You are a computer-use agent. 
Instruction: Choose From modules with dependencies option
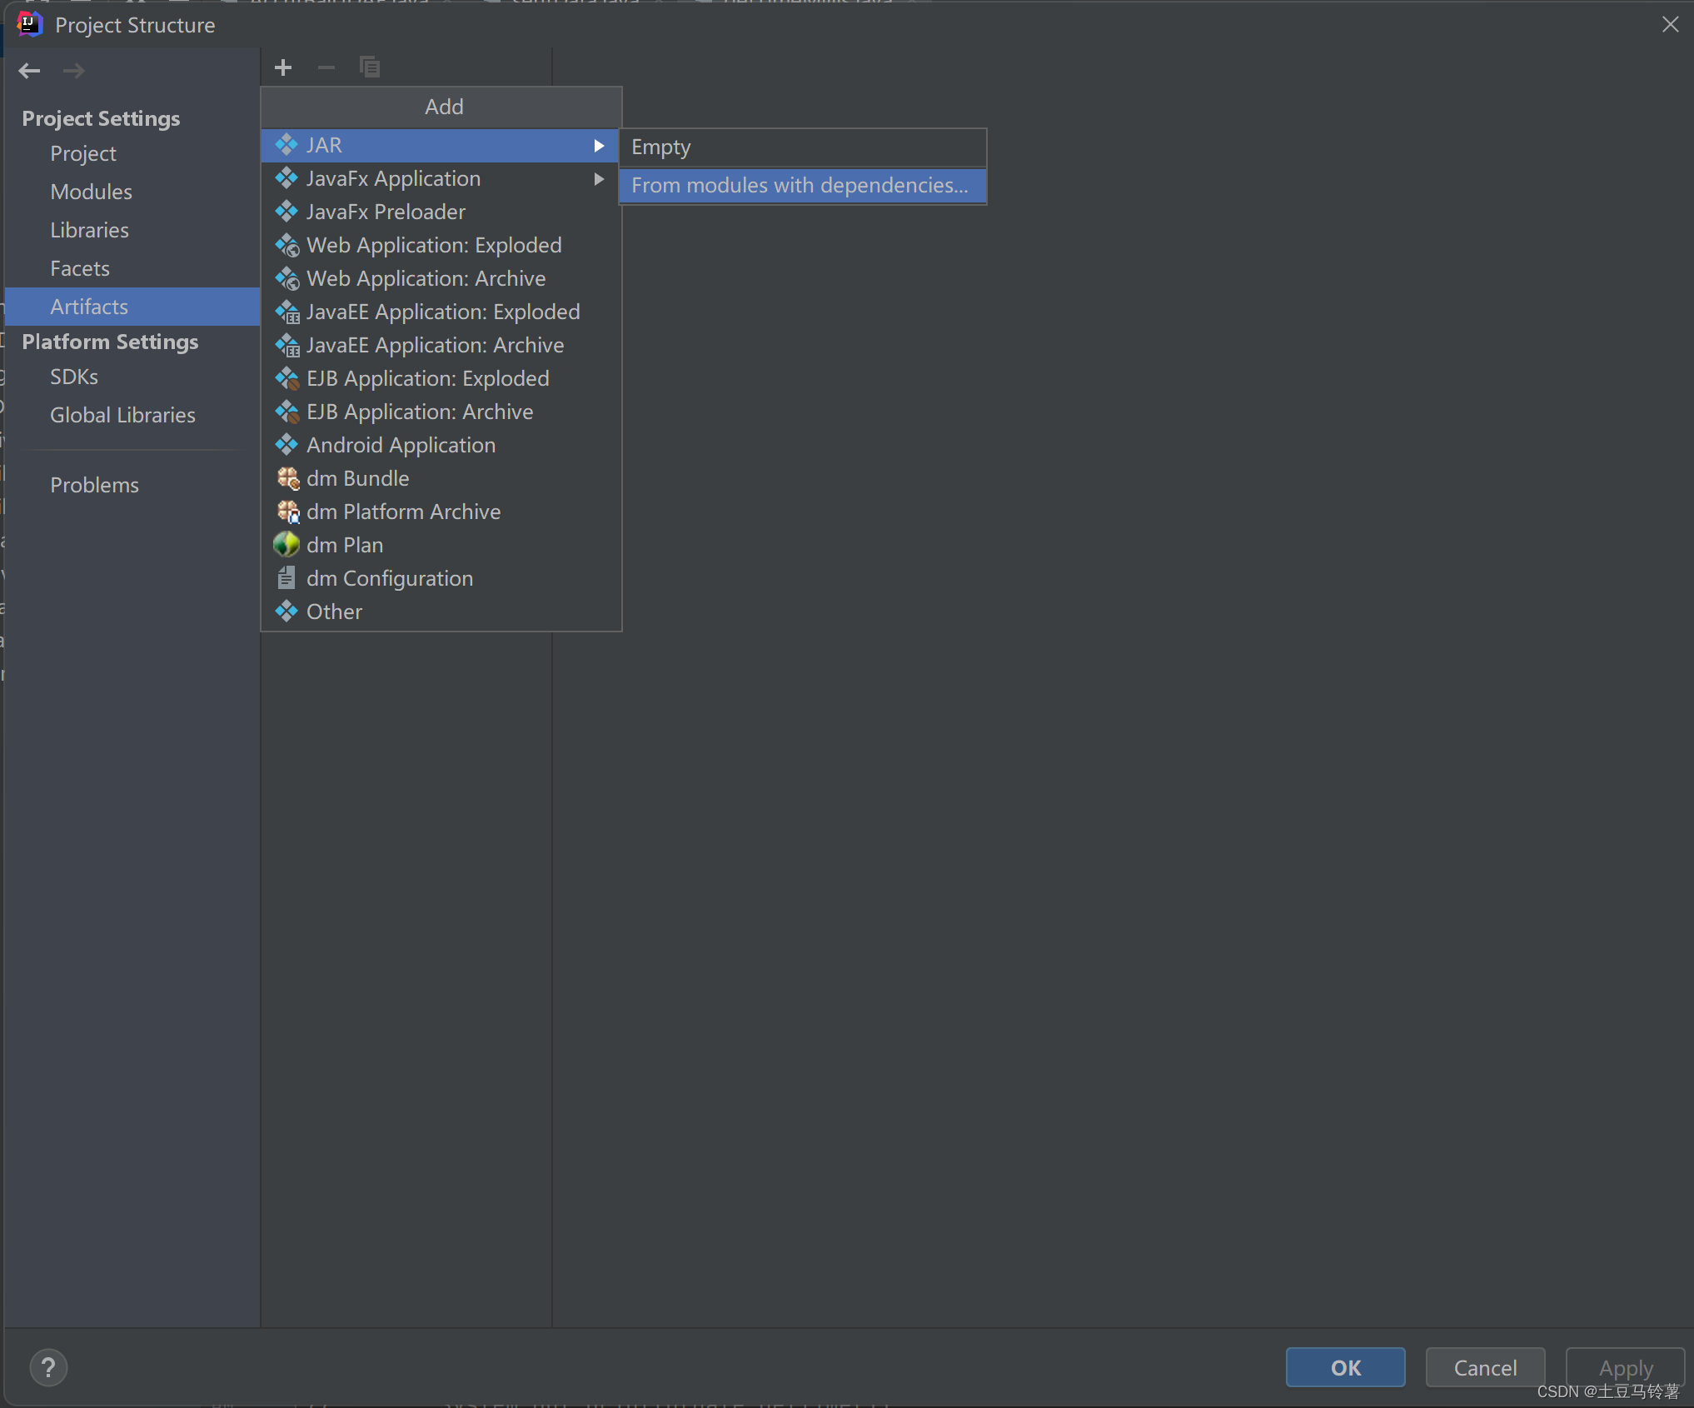tap(800, 186)
